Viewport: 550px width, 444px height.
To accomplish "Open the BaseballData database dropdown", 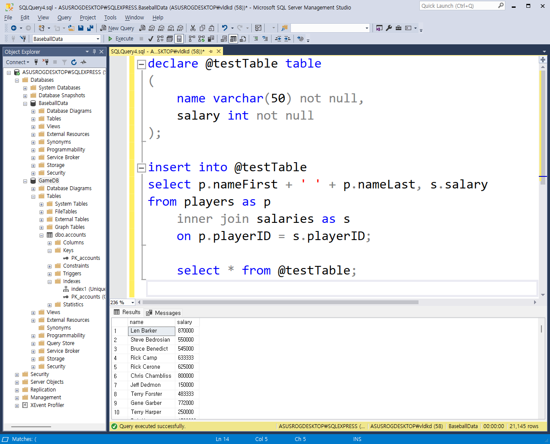I will (x=98, y=39).
